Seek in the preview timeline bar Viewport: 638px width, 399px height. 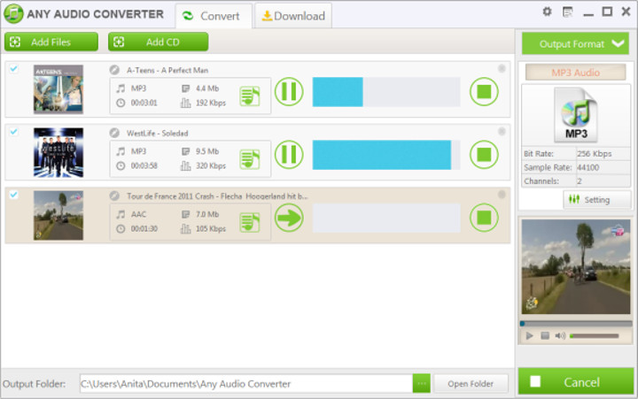[575, 324]
